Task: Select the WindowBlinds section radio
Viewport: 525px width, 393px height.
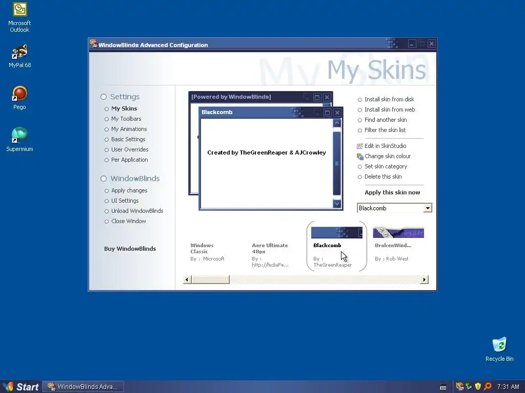Action: point(104,179)
